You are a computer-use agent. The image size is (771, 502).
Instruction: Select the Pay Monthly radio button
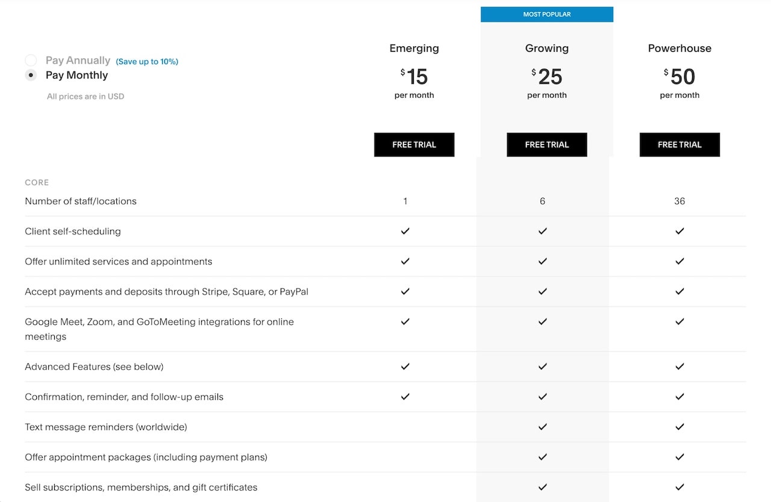click(x=31, y=75)
